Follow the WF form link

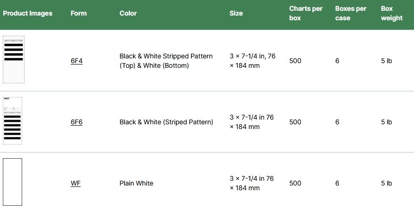[75, 183]
